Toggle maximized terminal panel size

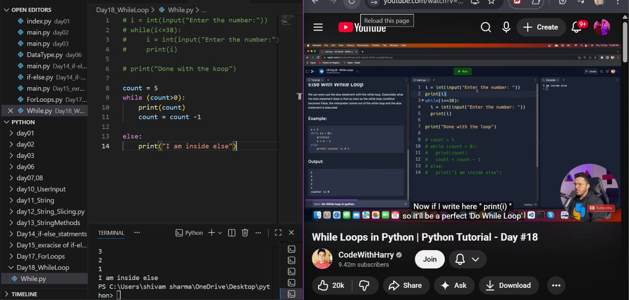(278, 233)
